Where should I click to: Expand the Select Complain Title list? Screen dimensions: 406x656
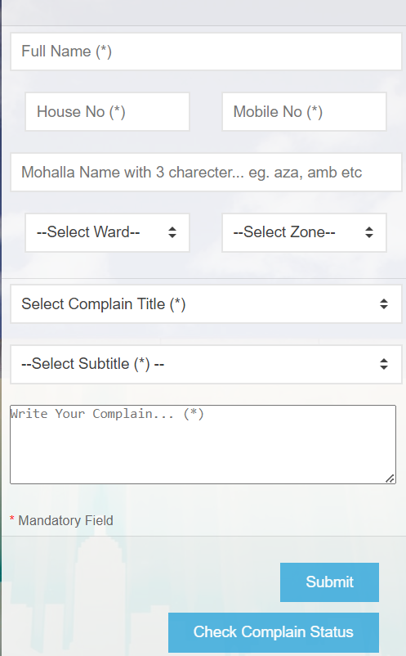point(206,304)
